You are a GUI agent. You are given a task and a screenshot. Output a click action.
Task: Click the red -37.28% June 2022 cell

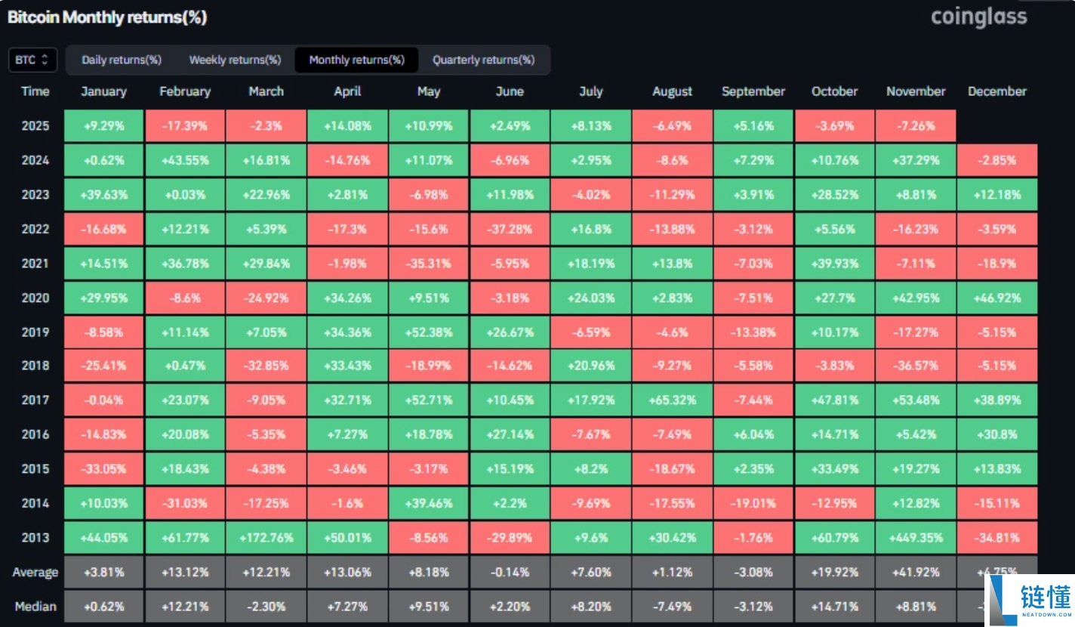[510, 229]
